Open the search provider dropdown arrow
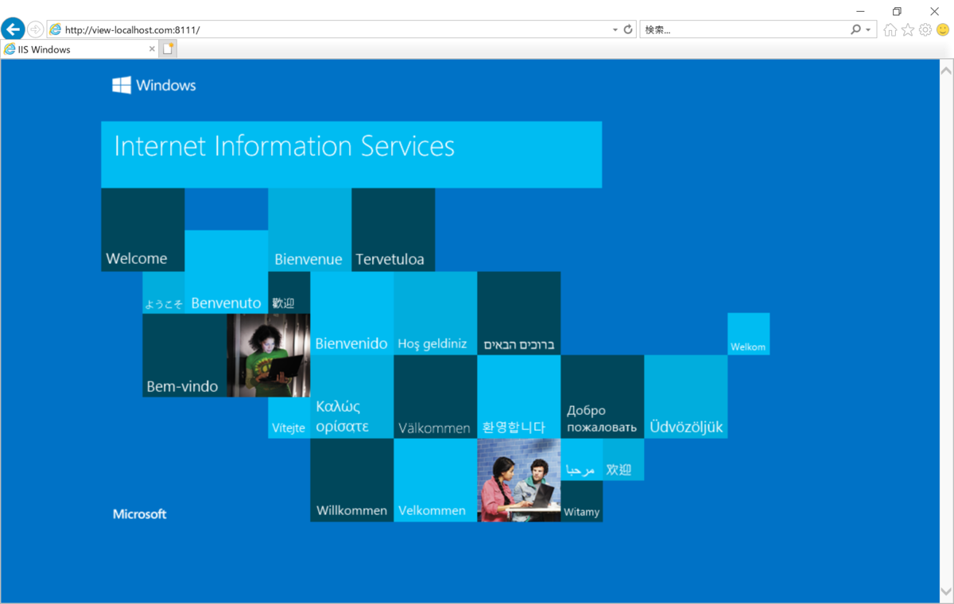This screenshot has width=954, height=604. coord(868,29)
